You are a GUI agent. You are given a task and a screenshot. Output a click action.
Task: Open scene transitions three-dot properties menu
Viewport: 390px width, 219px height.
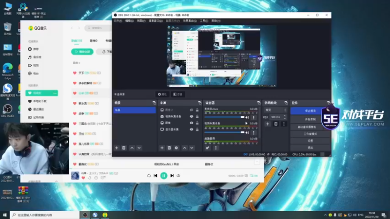(284, 124)
